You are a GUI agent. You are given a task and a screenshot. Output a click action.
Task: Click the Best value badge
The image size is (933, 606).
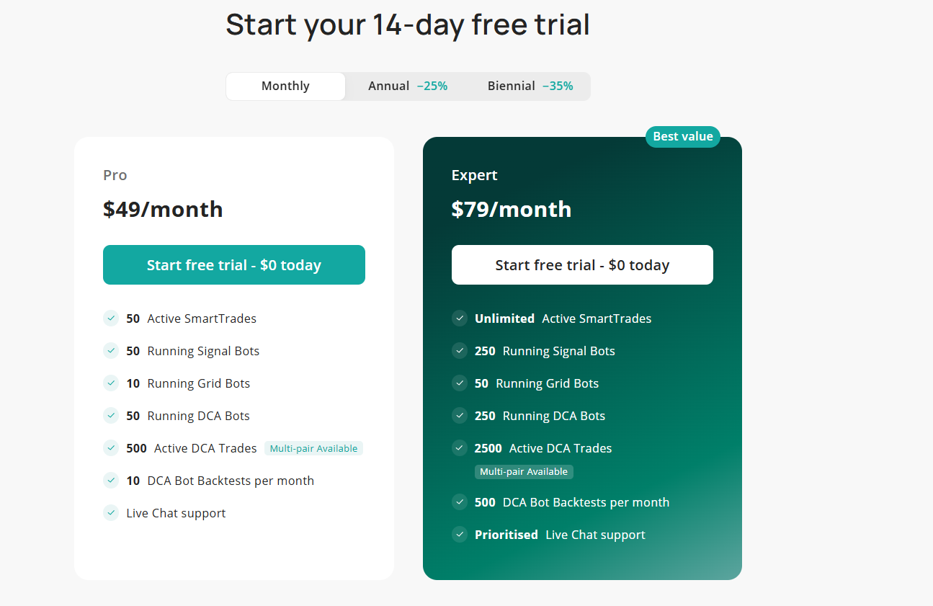coord(682,137)
